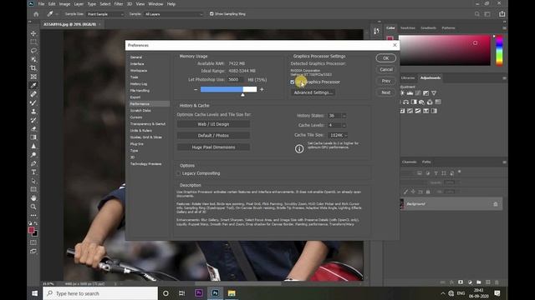The width and height of the screenshot is (535, 300).
Task: Select the Lasso tool
Action: point(33,51)
